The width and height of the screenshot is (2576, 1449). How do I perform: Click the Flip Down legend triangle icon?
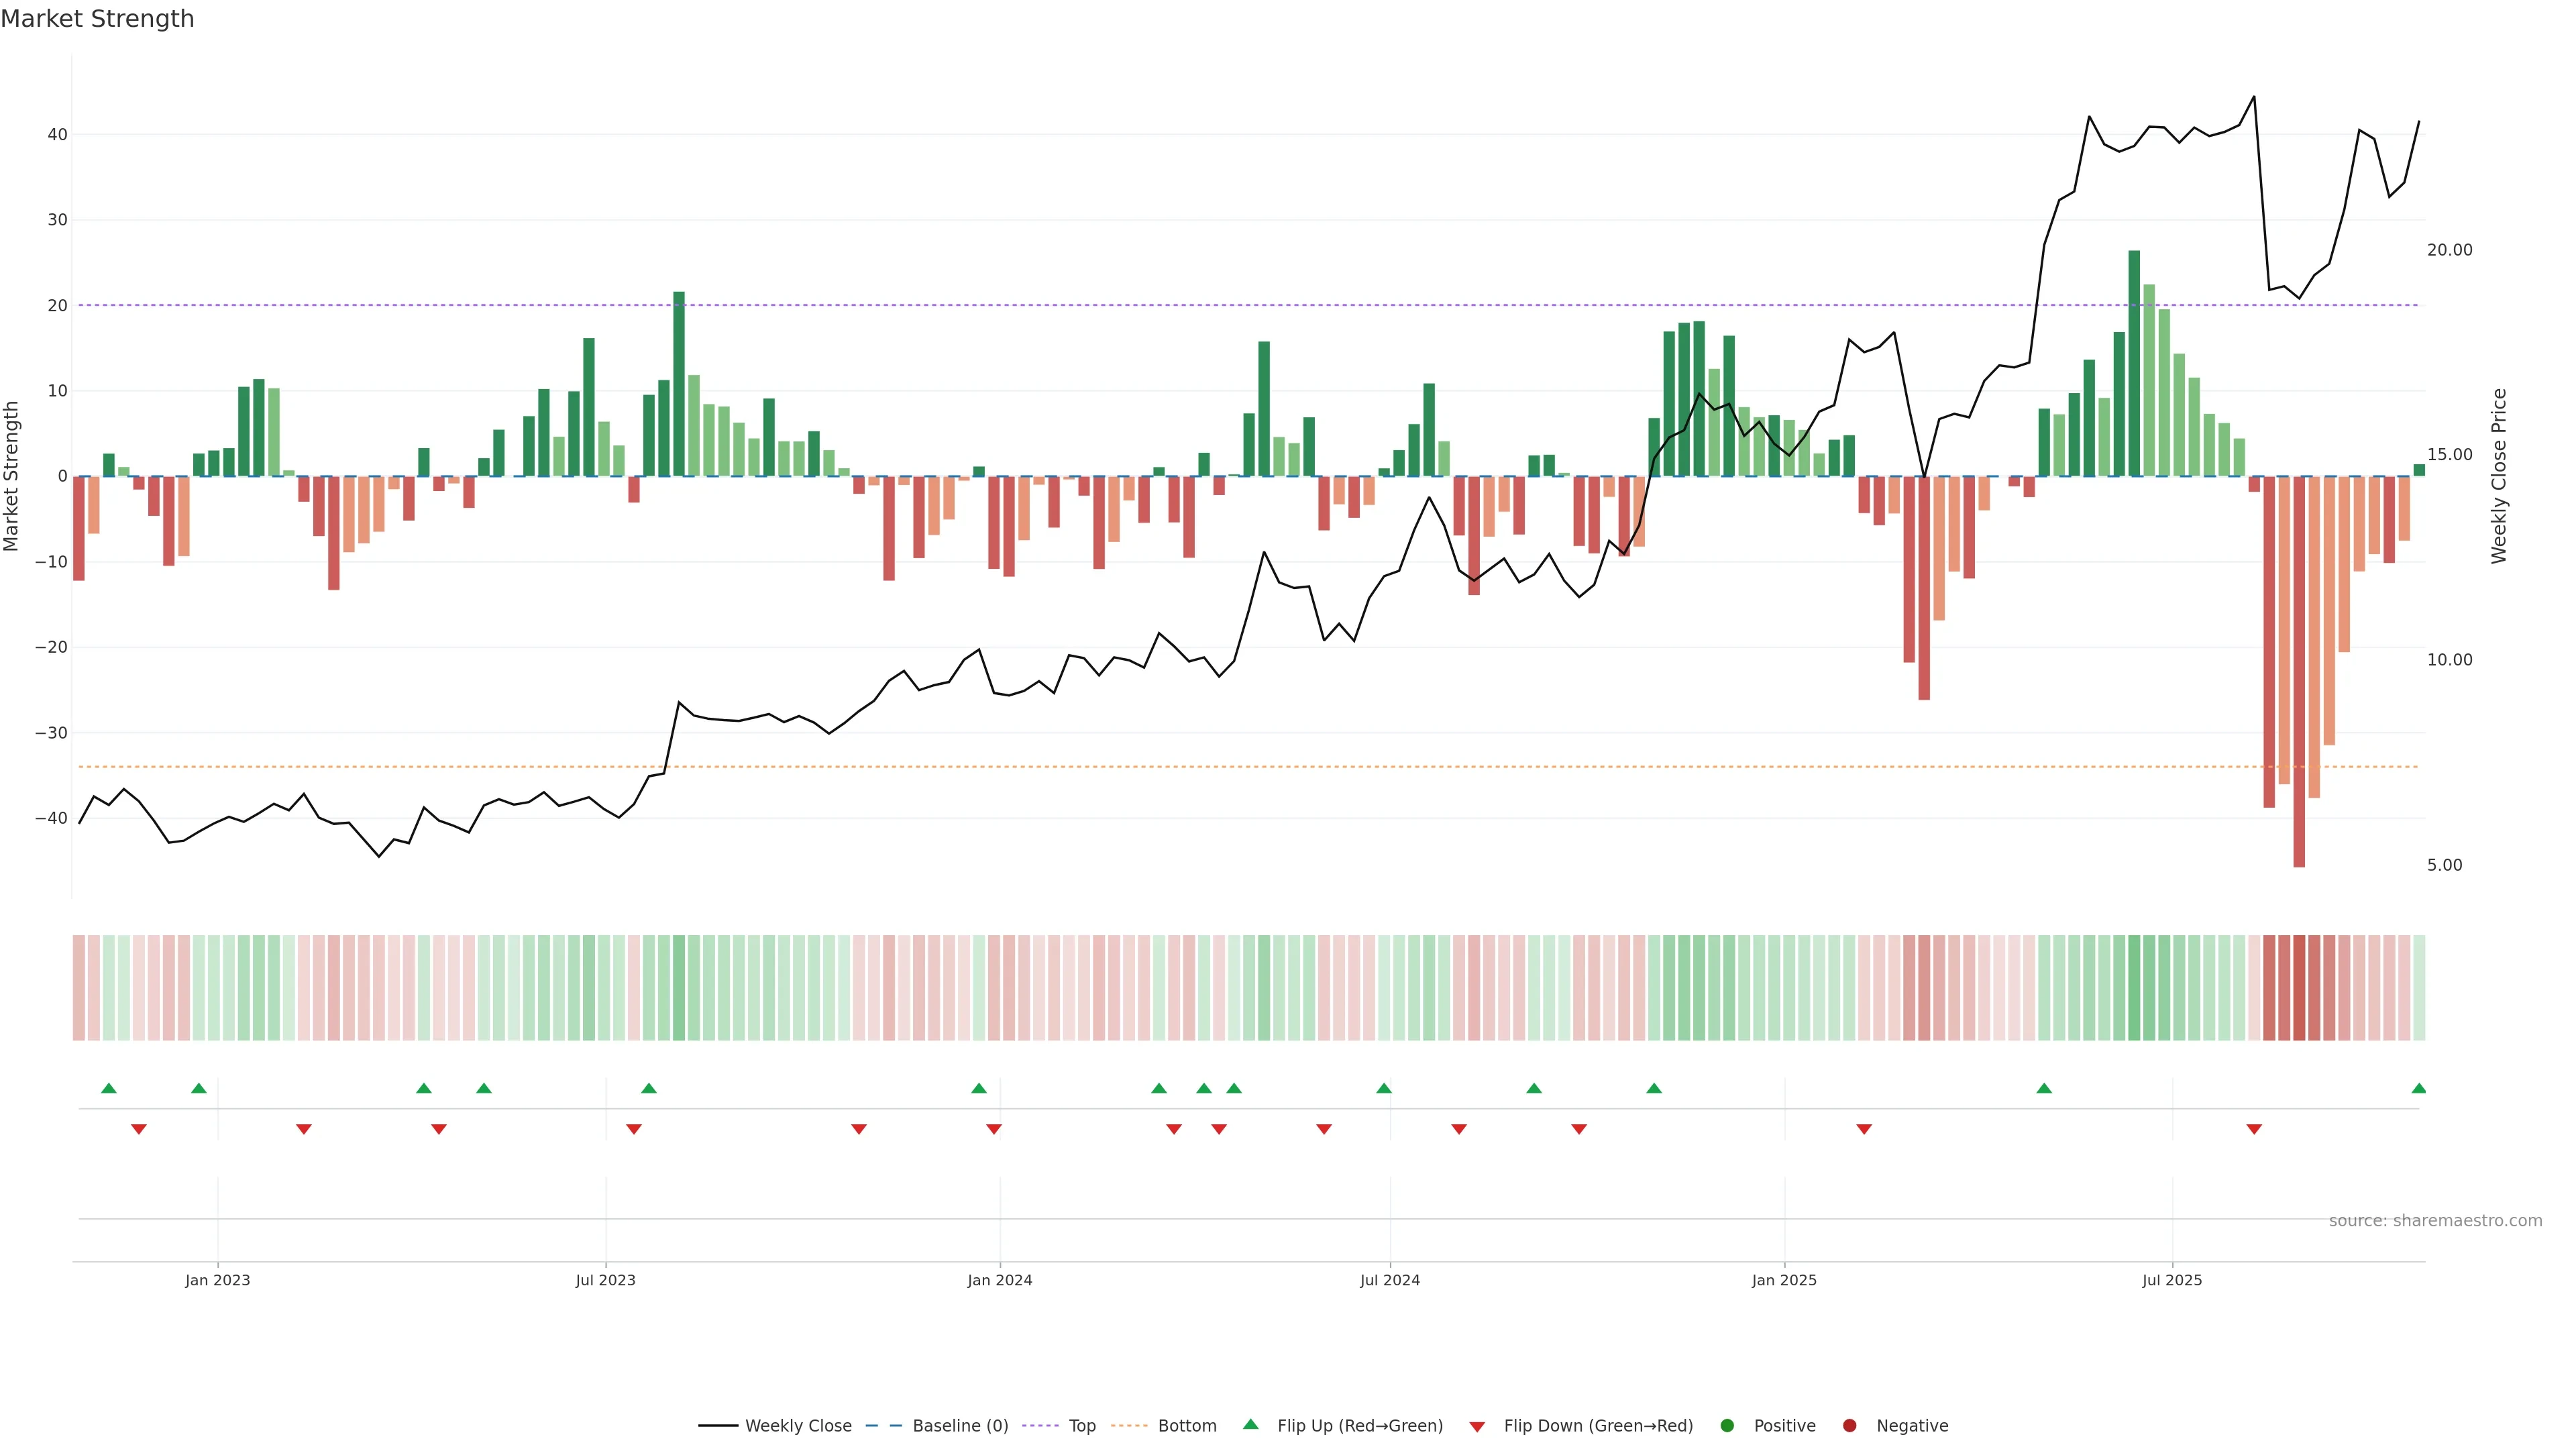coord(1477,1426)
